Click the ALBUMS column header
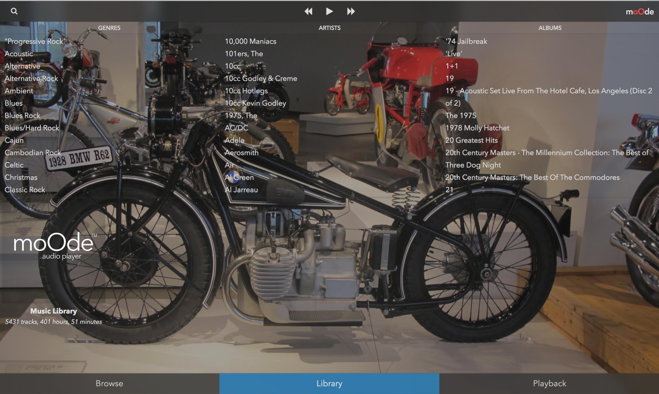Screen dimensions: 659x394 pos(550,28)
